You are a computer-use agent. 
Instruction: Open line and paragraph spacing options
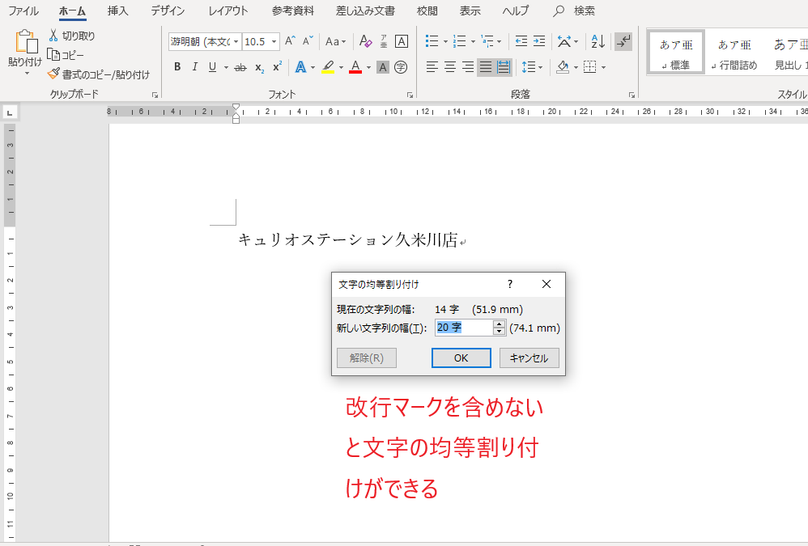tap(528, 67)
